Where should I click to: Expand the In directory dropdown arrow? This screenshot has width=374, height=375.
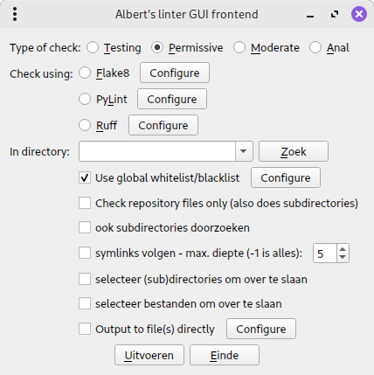tap(244, 151)
